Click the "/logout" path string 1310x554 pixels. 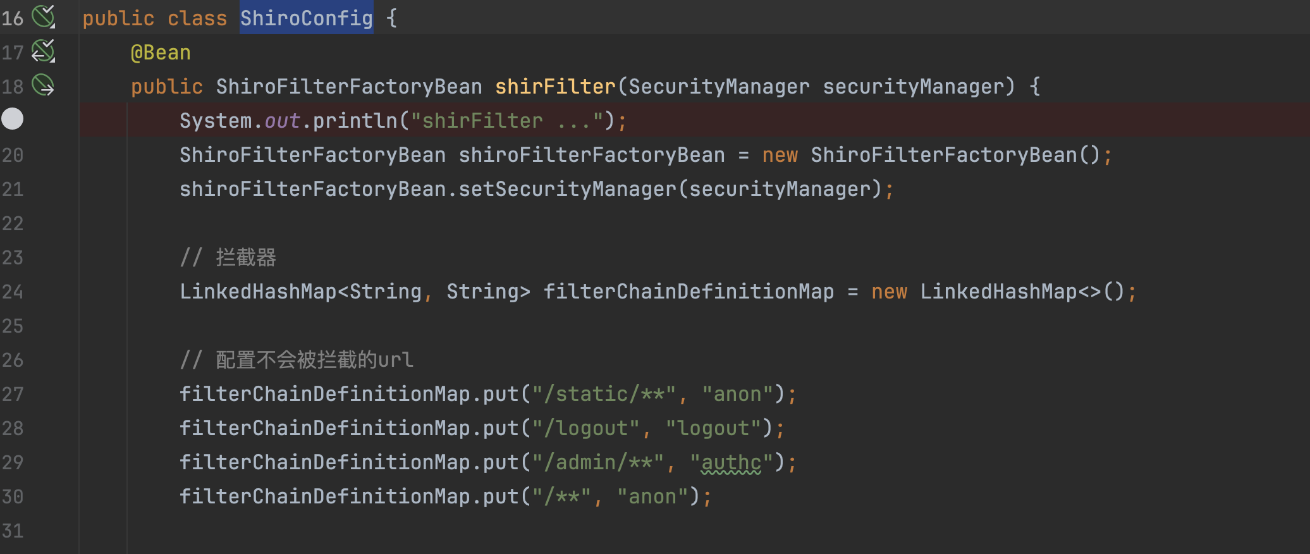(585, 429)
